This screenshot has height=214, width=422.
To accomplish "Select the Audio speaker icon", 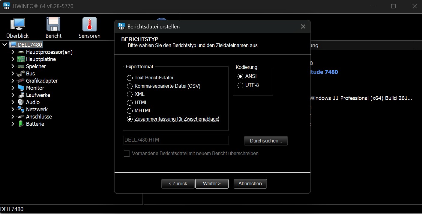I will tap(21, 102).
